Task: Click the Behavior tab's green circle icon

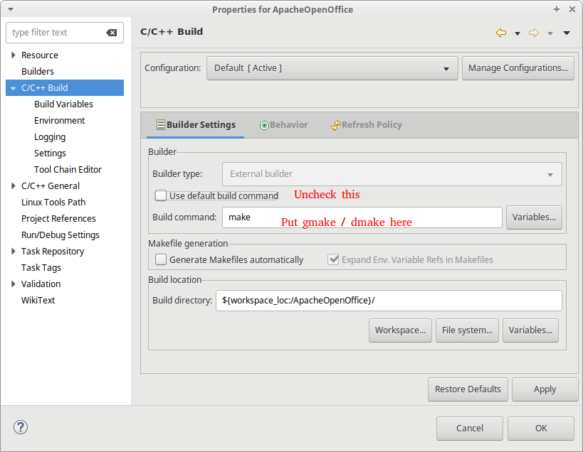Action: 264,125
